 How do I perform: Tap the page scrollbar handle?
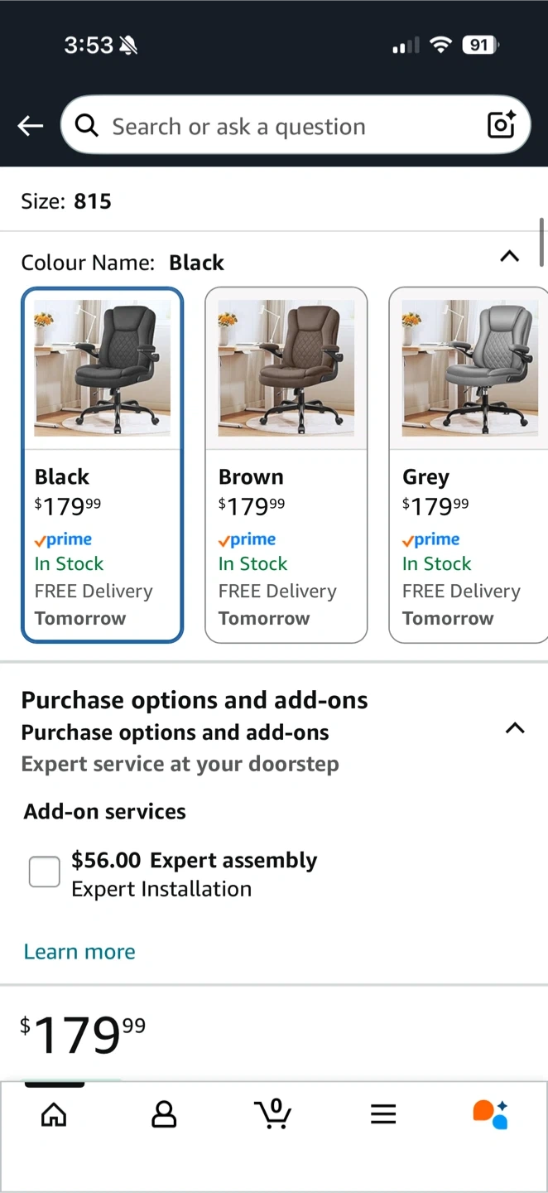[x=541, y=242]
